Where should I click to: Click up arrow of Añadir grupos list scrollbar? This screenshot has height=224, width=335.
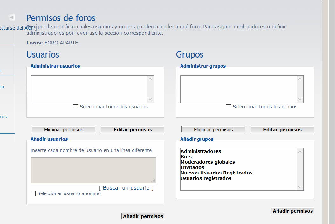(x=300, y=152)
